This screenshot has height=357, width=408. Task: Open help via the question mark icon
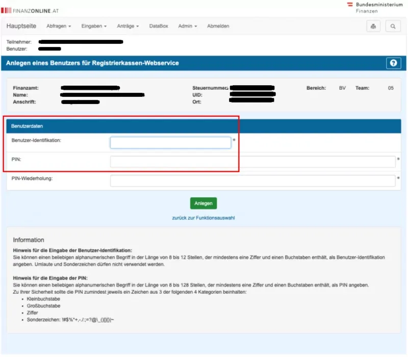point(393,63)
